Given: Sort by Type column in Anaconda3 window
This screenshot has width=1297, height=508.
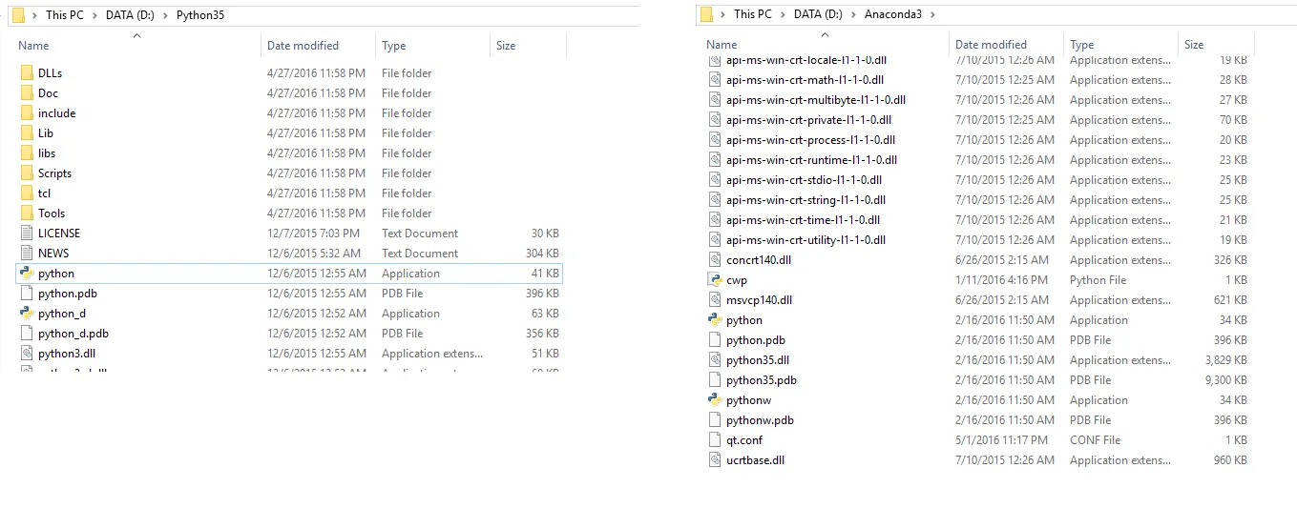Looking at the screenshot, I should (1081, 45).
